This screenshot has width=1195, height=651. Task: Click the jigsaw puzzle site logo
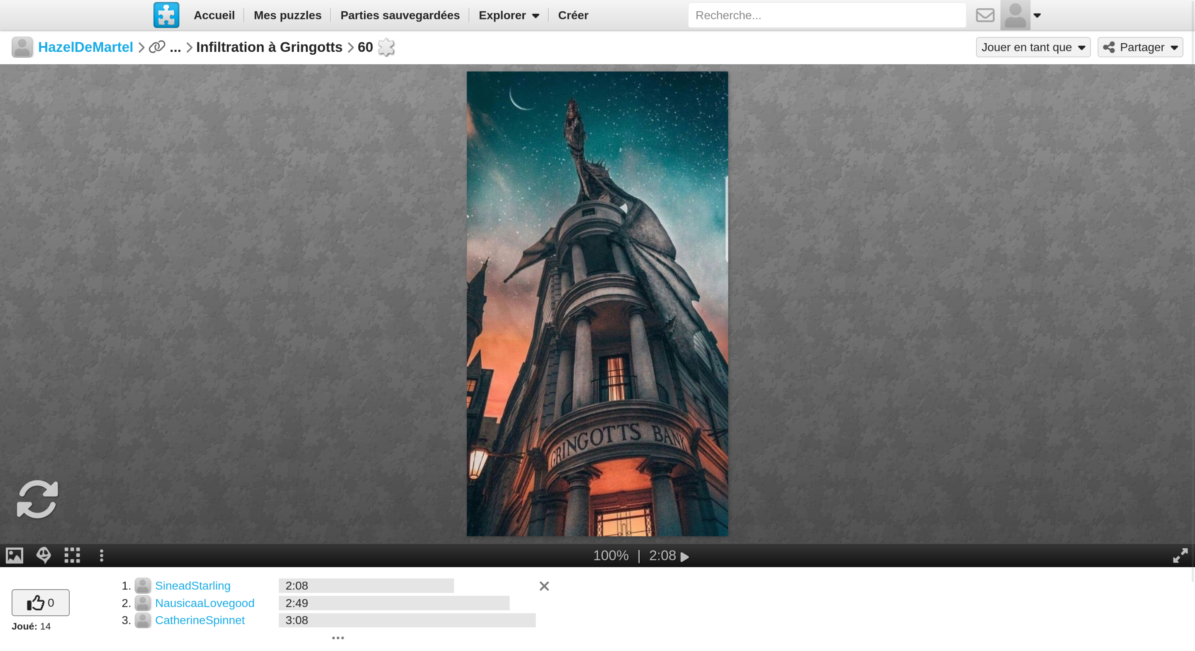coord(166,15)
